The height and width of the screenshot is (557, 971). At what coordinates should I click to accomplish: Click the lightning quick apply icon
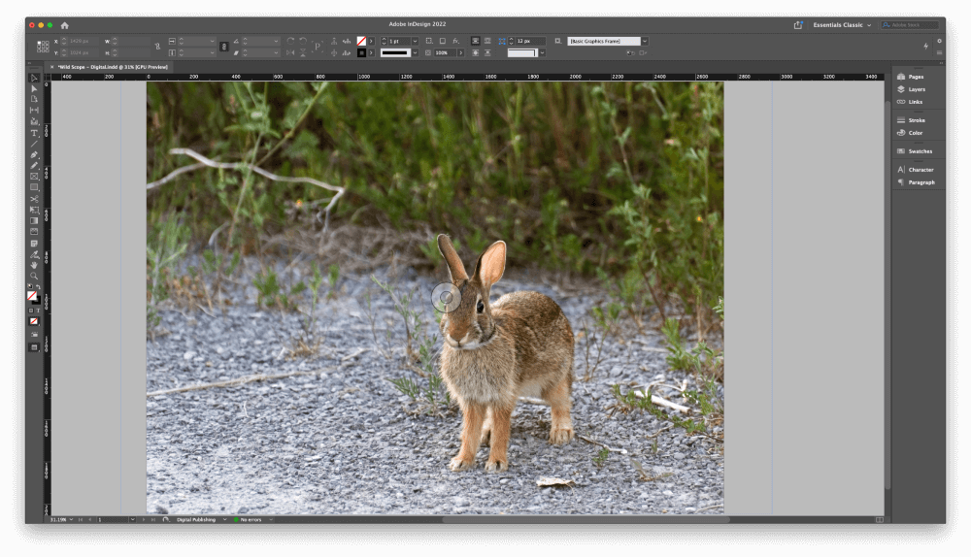point(925,46)
